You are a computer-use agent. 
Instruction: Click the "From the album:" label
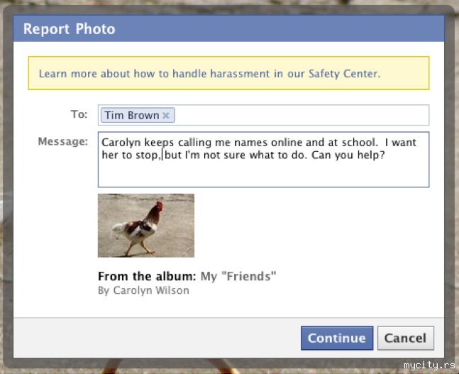[148, 276]
